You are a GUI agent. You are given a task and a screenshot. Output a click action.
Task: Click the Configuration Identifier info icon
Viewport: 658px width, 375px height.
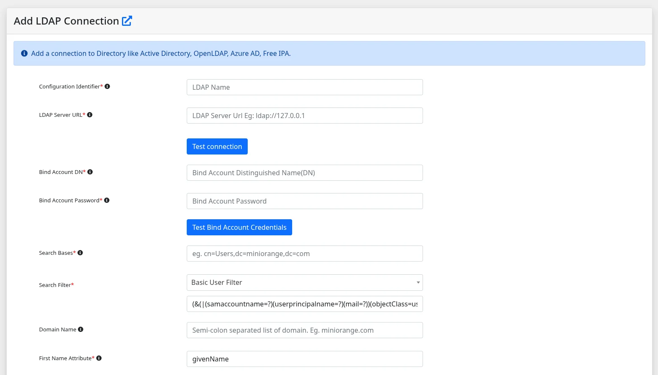107,86
